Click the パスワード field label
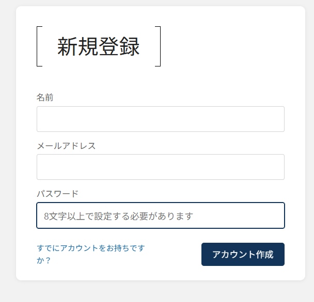Viewport: 314px width, 302px height. tap(57, 194)
